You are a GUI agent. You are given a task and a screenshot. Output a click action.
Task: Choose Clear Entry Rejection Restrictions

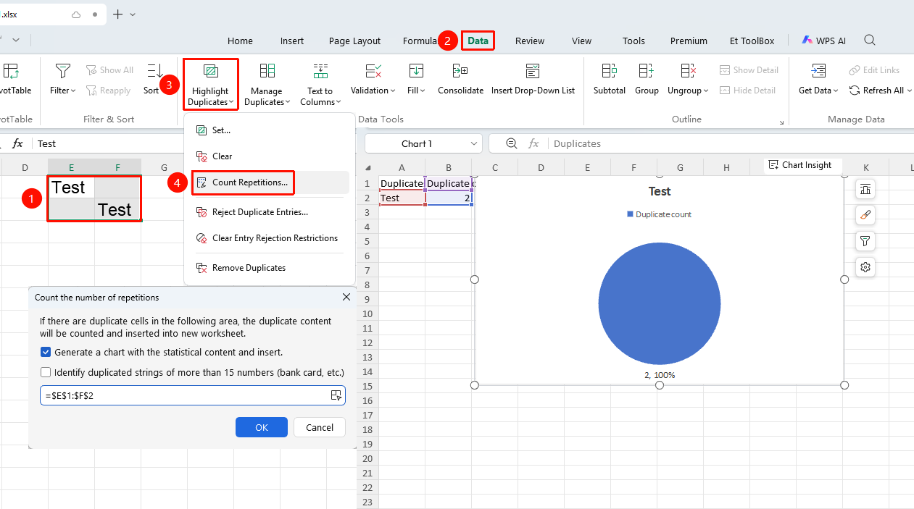pos(270,238)
